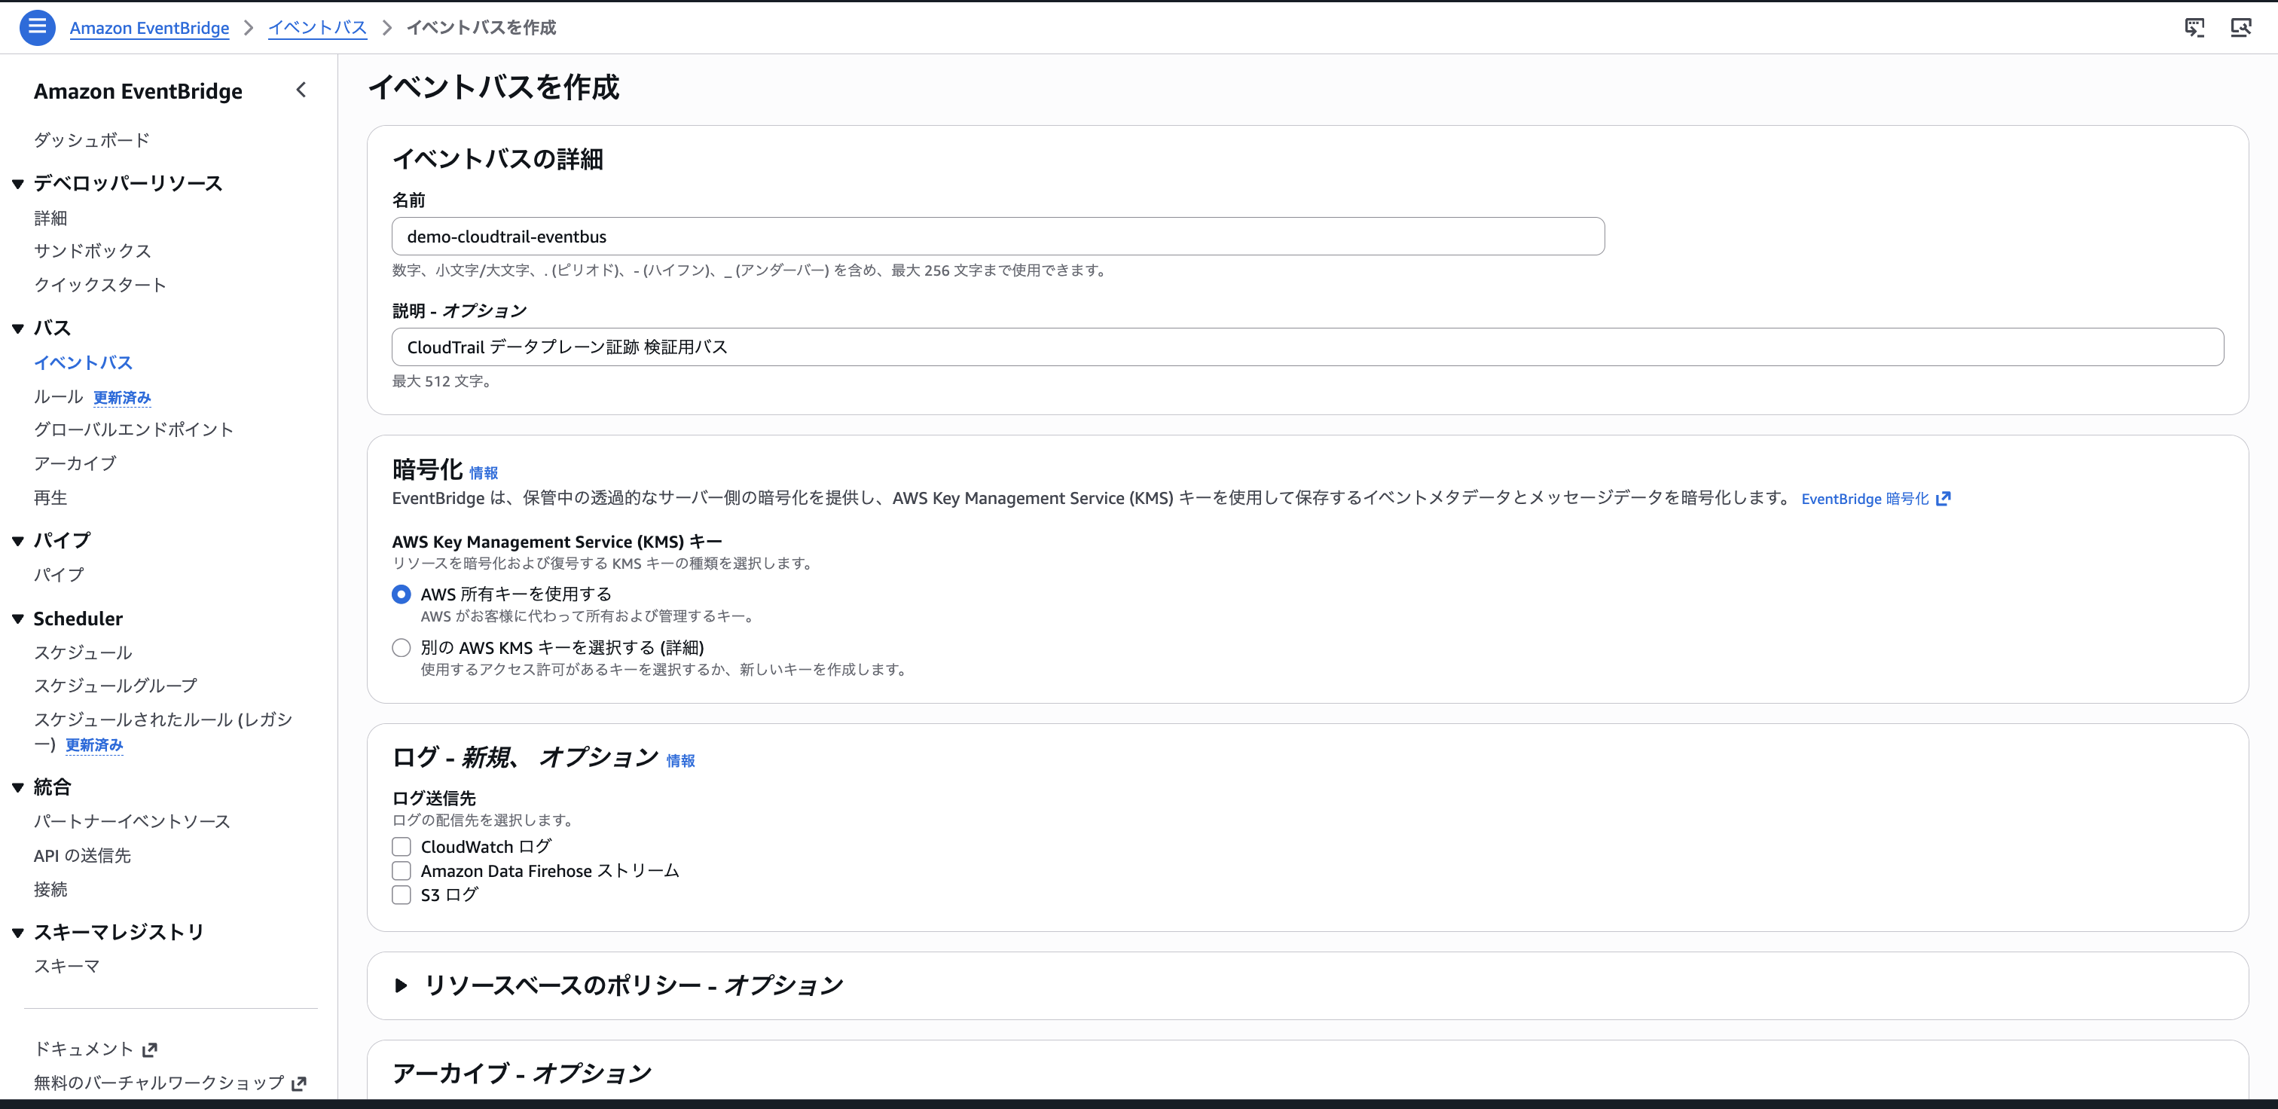
Task: Click イベントバス breadcrumb link
Action: tap(317, 27)
